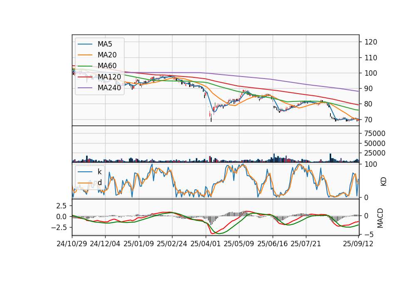This screenshot has height=287, width=399.
Task: Click the d line legend label
Action: click(x=100, y=183)
